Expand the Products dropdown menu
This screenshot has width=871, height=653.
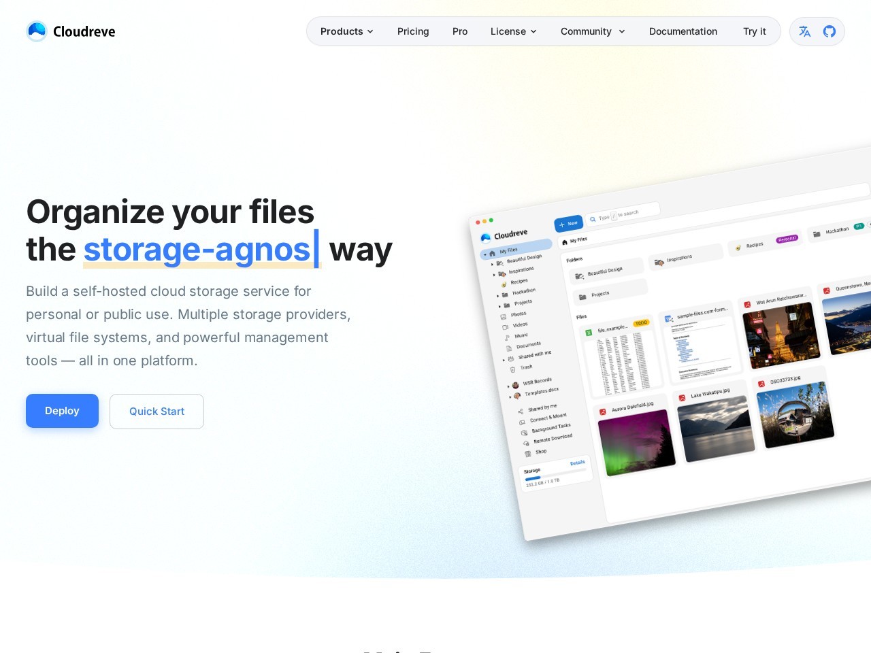pos(347,31)
